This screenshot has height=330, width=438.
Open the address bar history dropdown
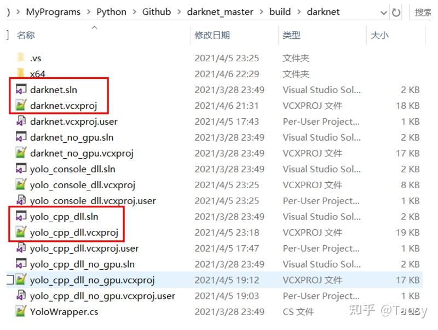pyautogui.click(x=384, y=11)
